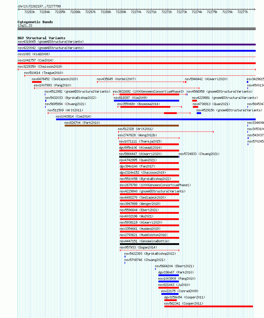The width and height of the screenshot is (264, 318).
Task: Open variant nsv1071111 (Thareja2015)
Action: (140, 142)
